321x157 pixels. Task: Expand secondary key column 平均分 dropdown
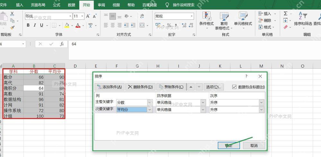(x=150, y=110)
